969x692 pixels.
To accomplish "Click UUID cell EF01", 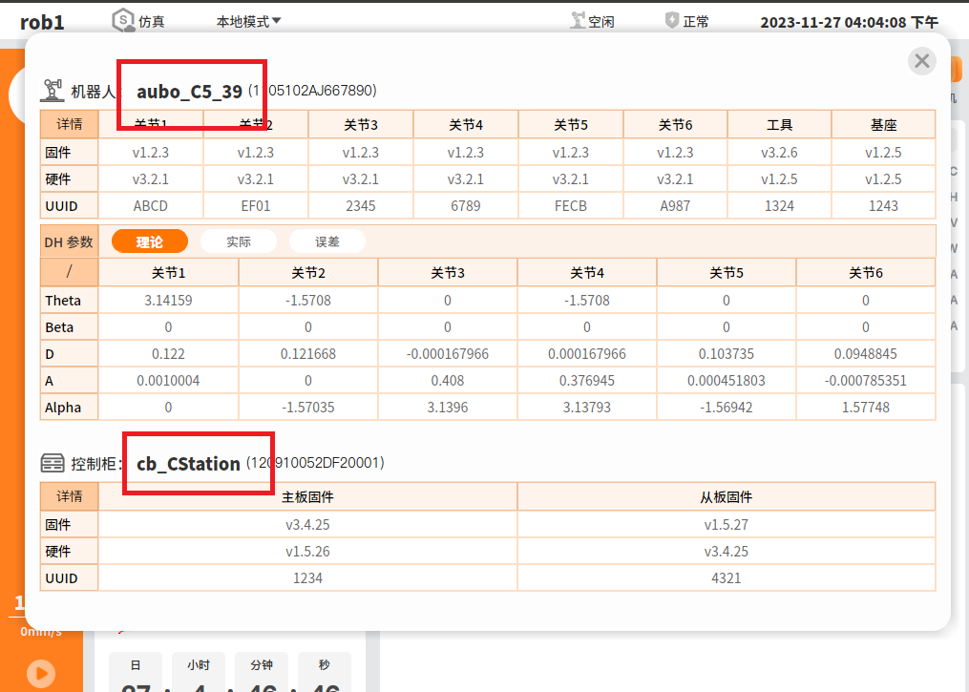I will click(x=256, y=206).
